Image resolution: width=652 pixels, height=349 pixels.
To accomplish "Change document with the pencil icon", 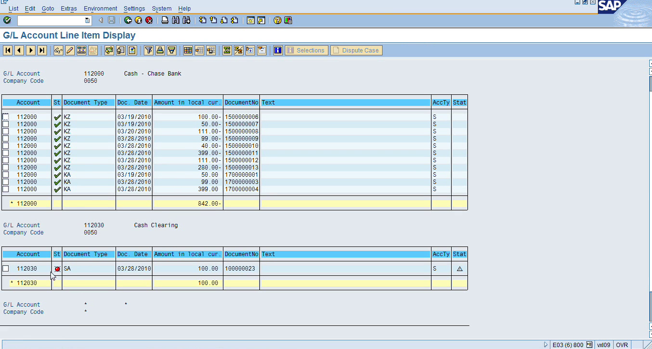I will pos(70,50).
